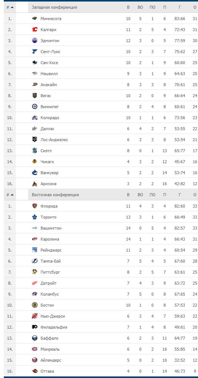198x378 pixels.
Task: Click the Восточная конференция header
Action: [55, 195]
